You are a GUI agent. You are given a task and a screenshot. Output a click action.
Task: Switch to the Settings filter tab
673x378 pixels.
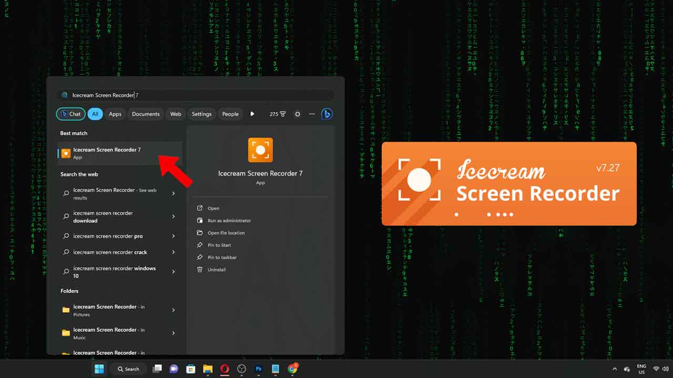[x=201, y=114]
